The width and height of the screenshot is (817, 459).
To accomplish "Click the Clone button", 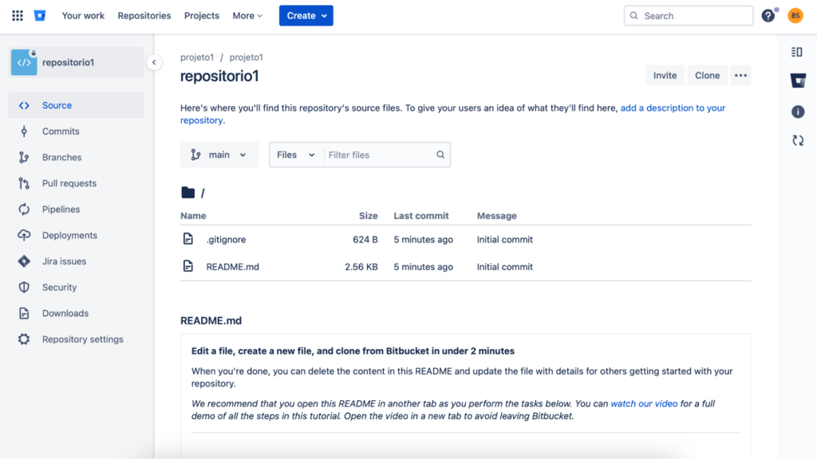I will click(x=707, y=75).
